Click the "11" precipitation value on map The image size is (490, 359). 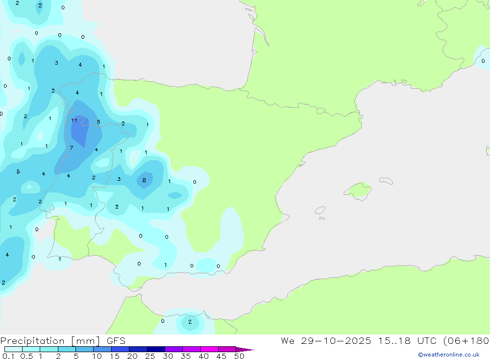point(74,120)
